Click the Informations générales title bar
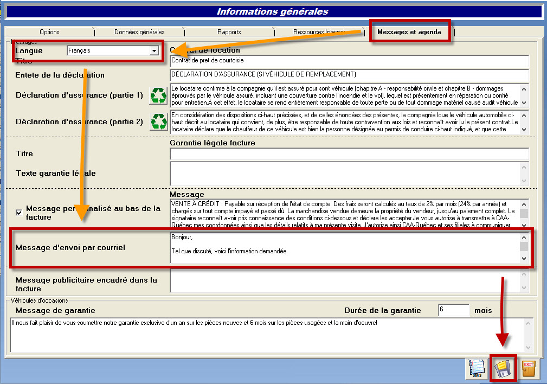547x384 pixels. click(274, 11)
